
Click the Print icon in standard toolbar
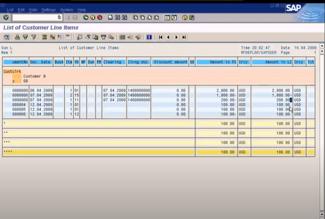tap(110, 18)
